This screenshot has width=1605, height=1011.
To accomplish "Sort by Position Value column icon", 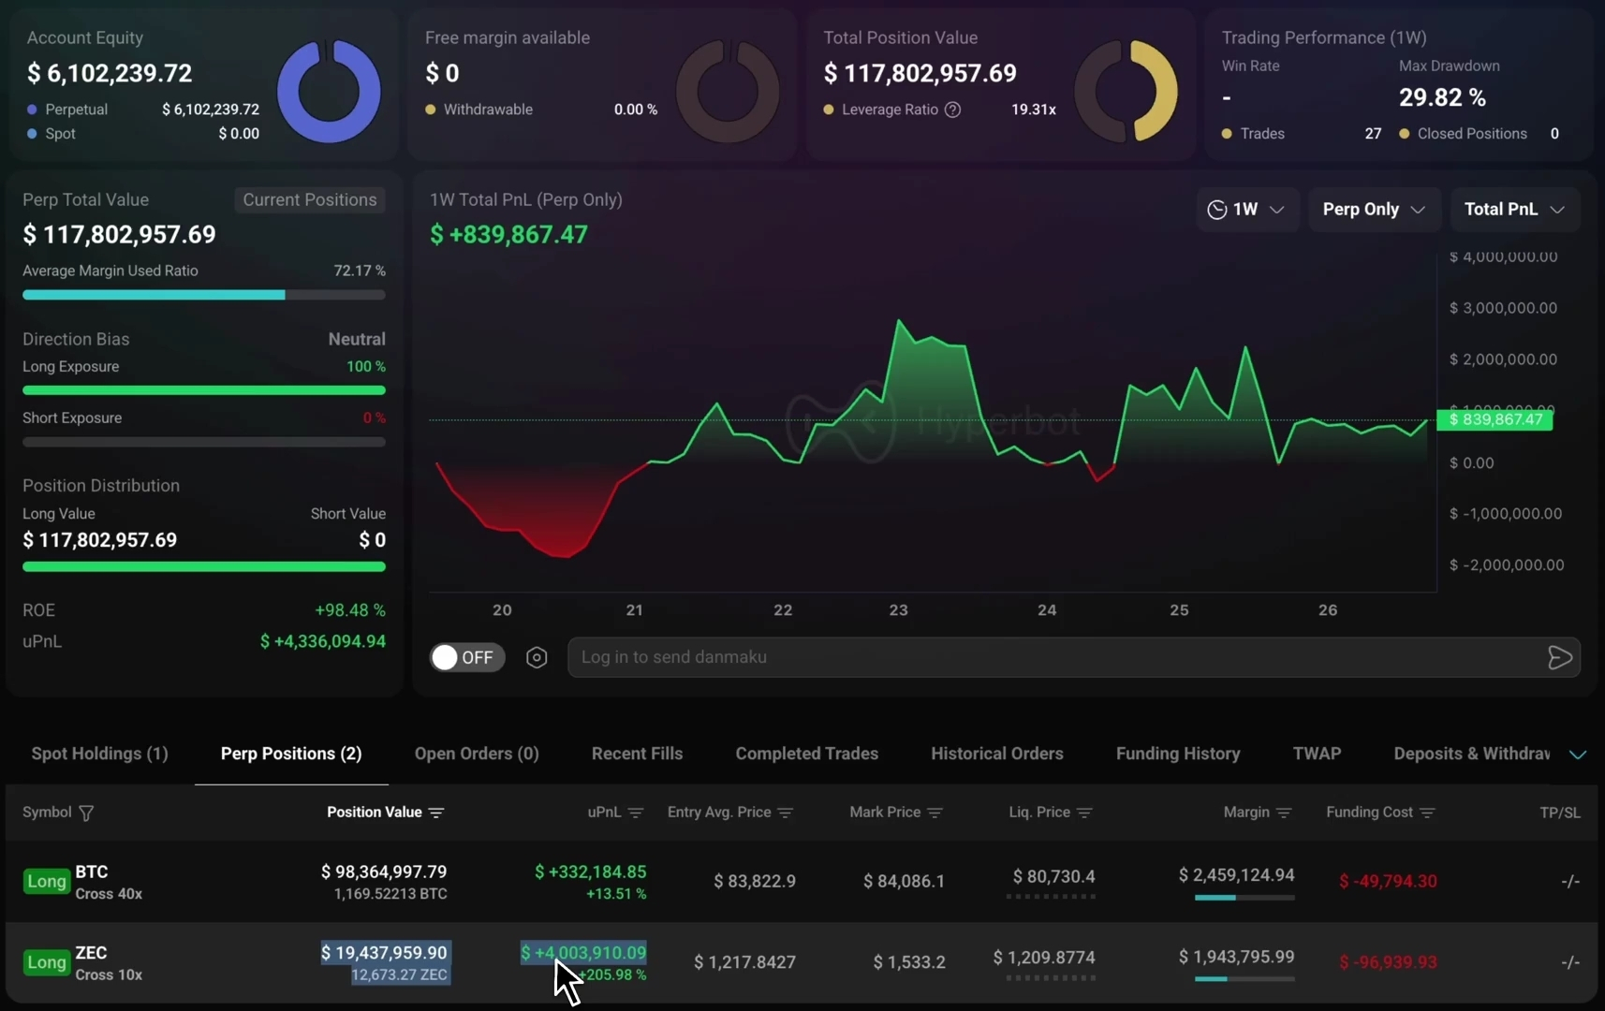I will pos(436,813).
